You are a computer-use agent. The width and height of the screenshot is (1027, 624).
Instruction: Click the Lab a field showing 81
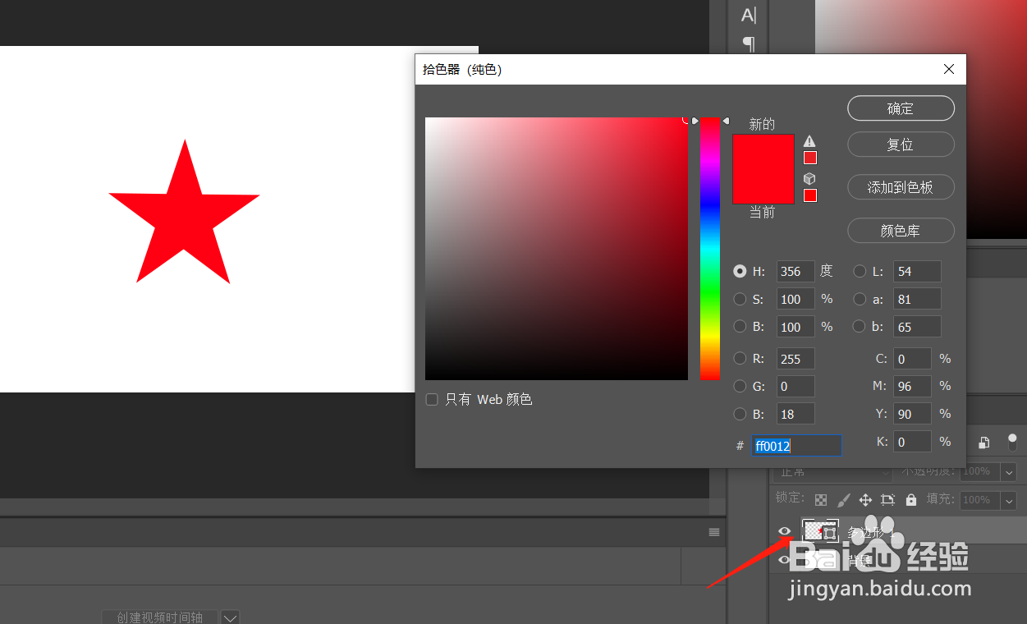[x=917, y=299]
